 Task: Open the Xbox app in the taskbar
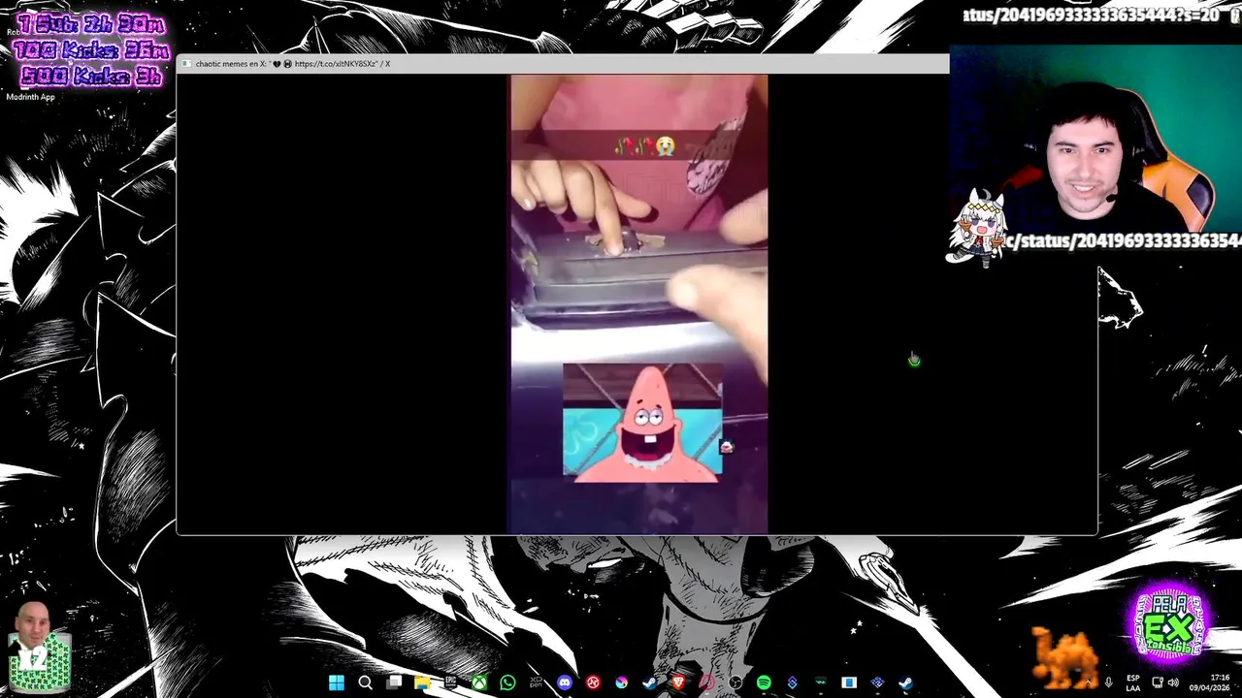click(479, 682)
